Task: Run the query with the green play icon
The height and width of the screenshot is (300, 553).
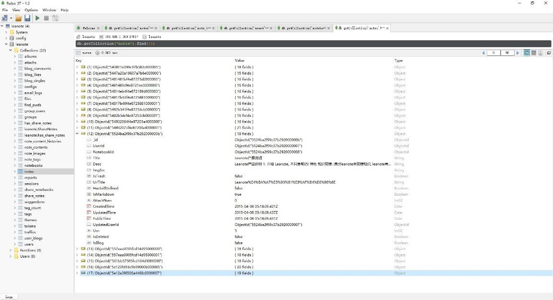Action: click(37, 18)
